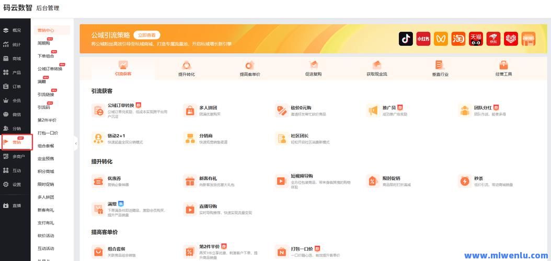The height and width of the screenshot is (261, 551).
Task: Select the Taobao platform icon
Action: tap(458, 39)
